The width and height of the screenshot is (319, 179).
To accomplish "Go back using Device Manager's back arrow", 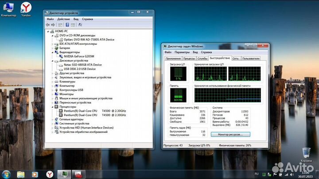I will [47, 25].
